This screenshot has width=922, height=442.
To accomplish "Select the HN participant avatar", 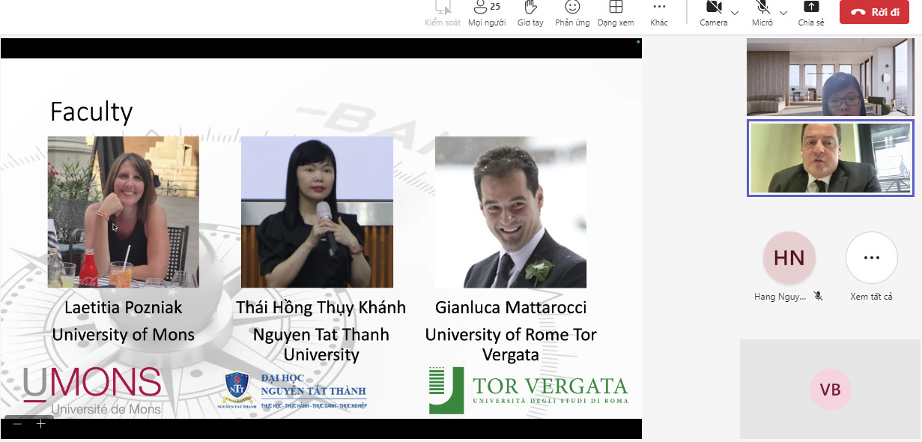I will coord(789,258).
